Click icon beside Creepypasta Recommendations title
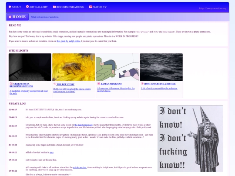The image size is (235, 176). (x=11, y=83)
